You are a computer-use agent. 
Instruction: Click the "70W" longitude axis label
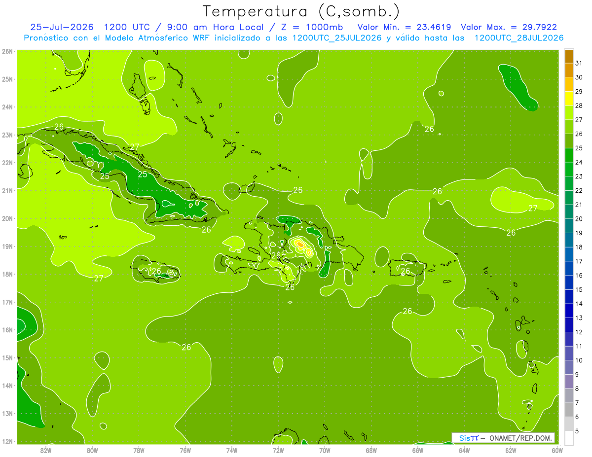[x=325, y=451]
